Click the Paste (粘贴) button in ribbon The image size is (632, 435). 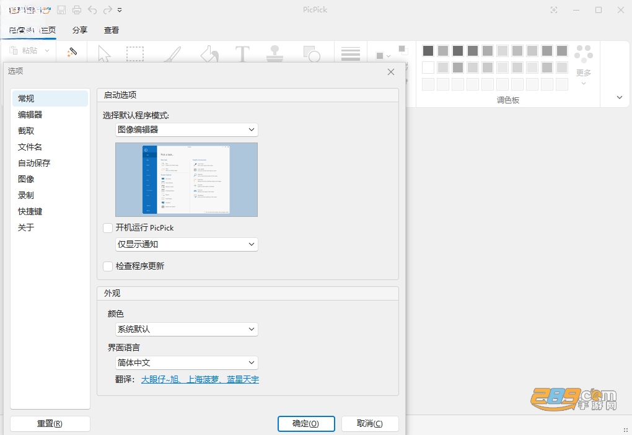[25, 50]
